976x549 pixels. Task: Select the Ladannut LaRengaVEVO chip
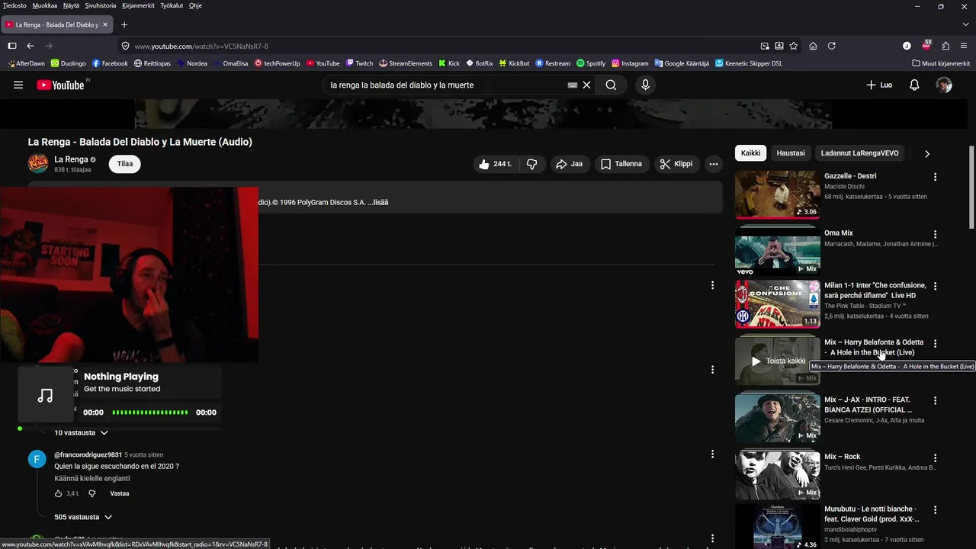[x=860, y=153]
